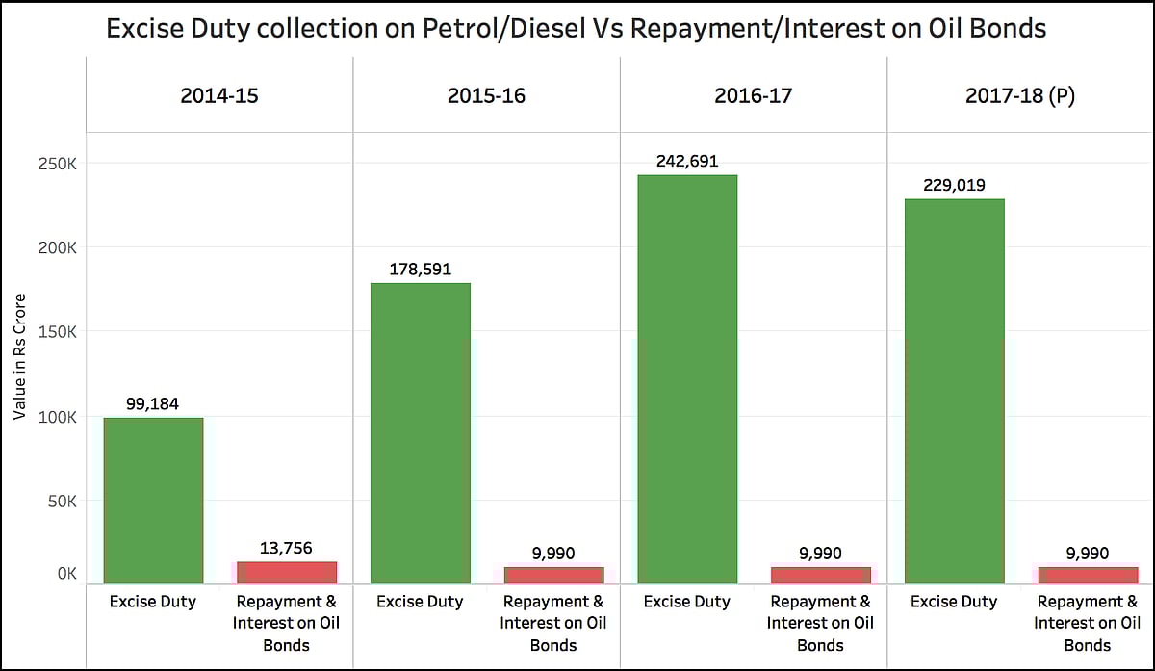Click the 2014-15 red oil bonds bar

click(287, 573)
